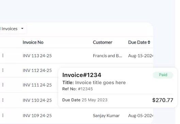This screenshot has width=180, height=124.
Task: Click the $270.77 amount
Action: (x=163, y=100)
